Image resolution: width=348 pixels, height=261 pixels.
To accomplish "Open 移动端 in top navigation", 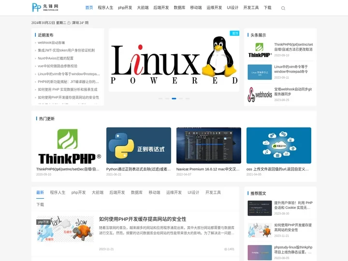I will 196,8.
